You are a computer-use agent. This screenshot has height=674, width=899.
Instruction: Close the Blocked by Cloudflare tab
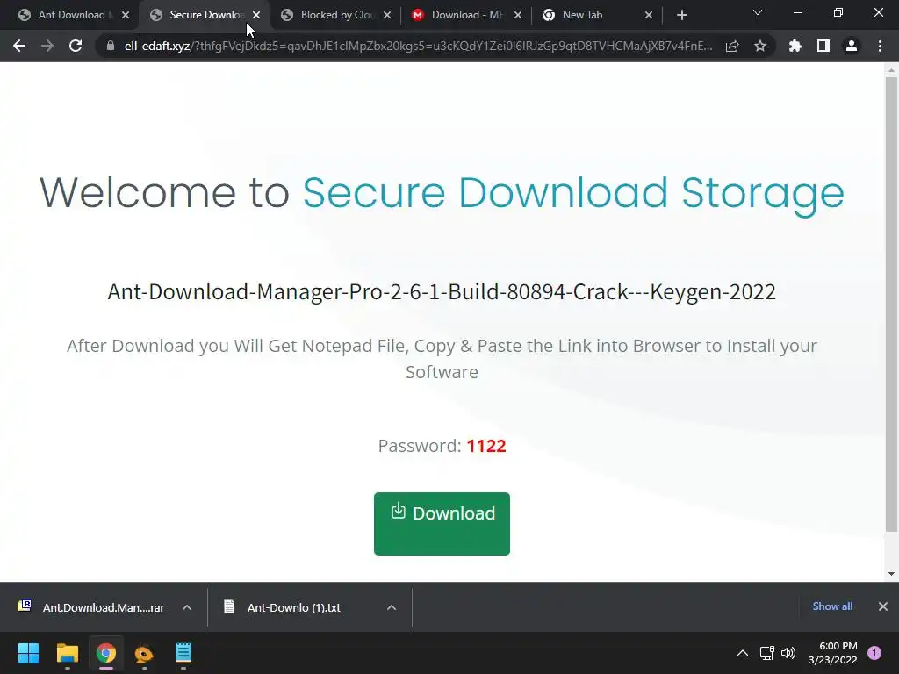[387, 15]
